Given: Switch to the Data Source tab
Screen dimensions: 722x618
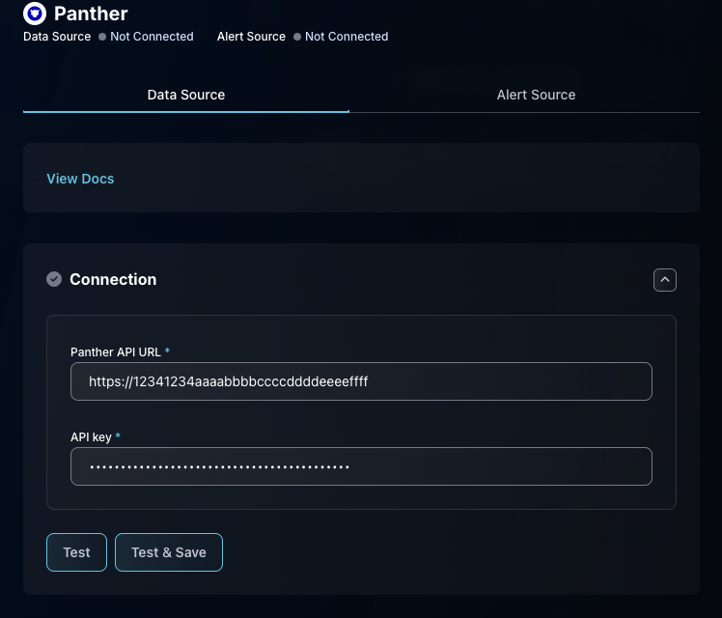Looking at the screenshot, I should pyautogui.click(x=186, y=95).
